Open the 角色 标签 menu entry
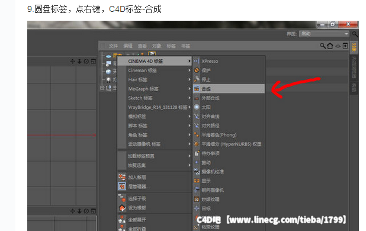Screen dimensions: 366x231 coord(155,135)
